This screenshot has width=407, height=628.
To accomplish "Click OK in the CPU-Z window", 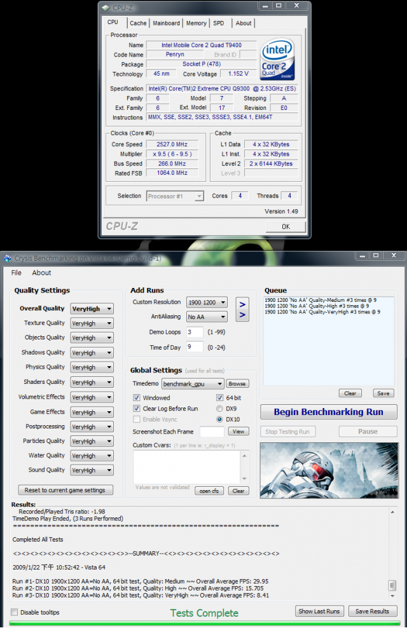I will (x=286, y=227).
